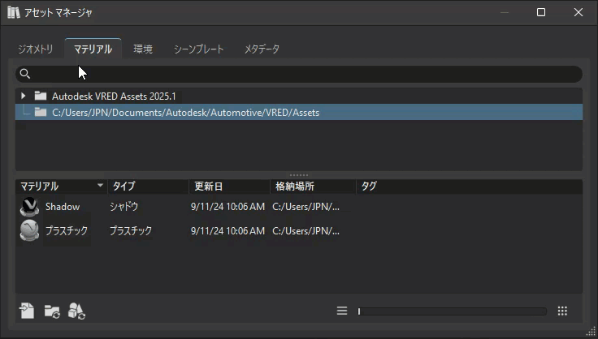
Task: Select the Shadow material name
Action: click(x=63, y=207)
